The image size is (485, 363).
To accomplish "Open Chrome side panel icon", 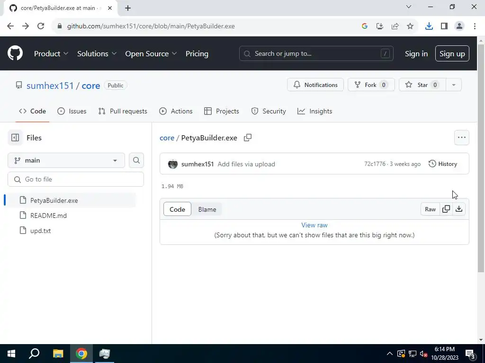I will [444, 26].
